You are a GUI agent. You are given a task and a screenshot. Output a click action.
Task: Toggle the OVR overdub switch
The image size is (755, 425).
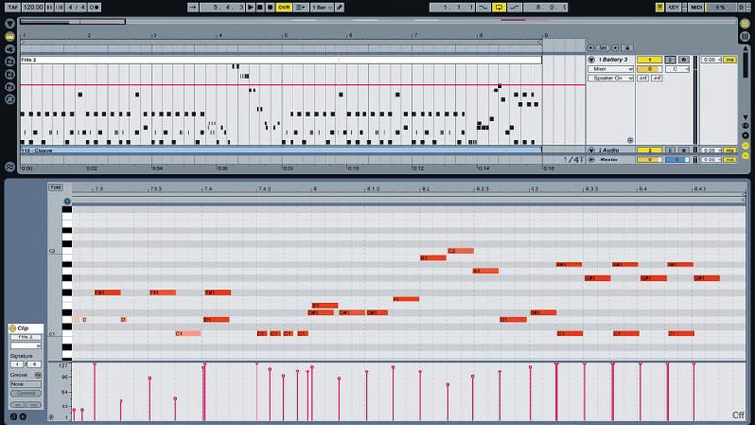pos(284,7)
